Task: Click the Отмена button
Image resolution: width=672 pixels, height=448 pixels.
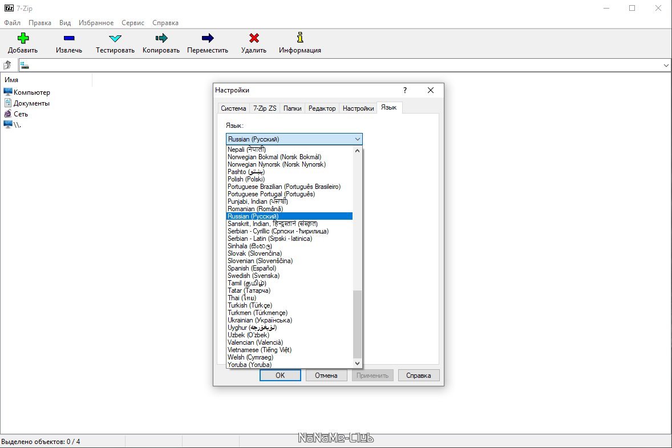Action: (x=326, y=375)
